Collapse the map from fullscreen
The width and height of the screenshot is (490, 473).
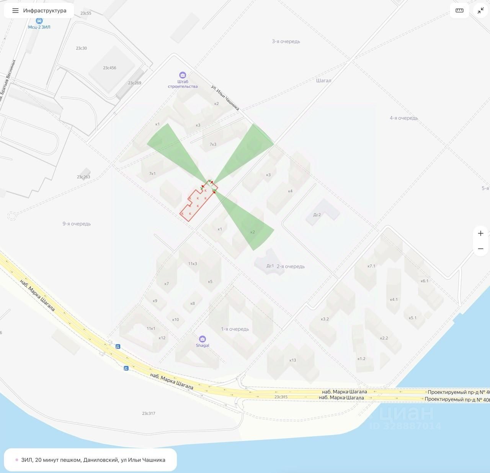tap(480, 11)
